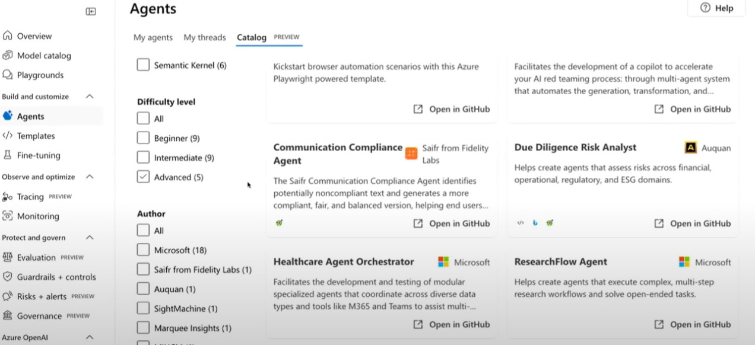The width and height of the screenshot is (755, 345).
Task: Check the Auquan (1) author filter
Action: (143, 289)
